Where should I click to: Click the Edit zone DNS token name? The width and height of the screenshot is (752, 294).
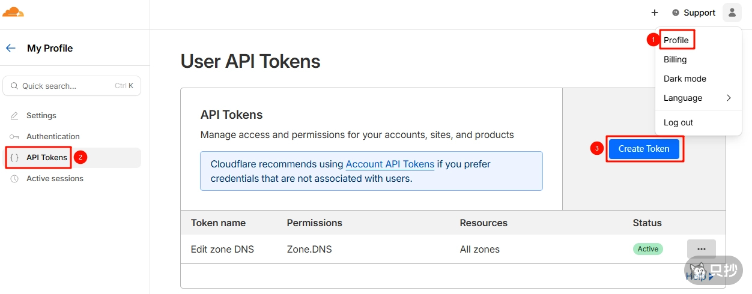point(222,249)
